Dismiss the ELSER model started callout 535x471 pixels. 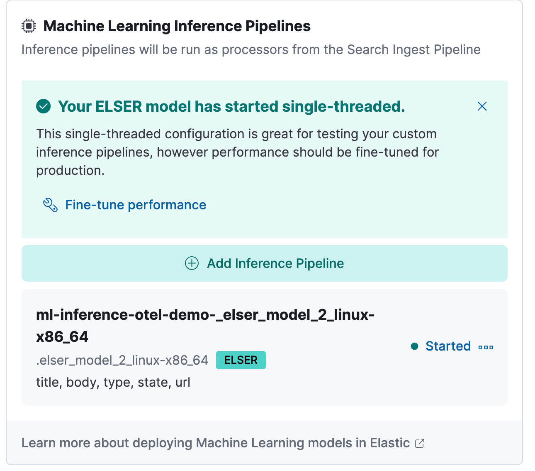pos(482,106)
